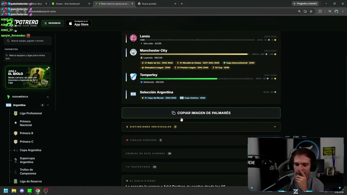Image resolution: width=347 pixels, height=195 pixels.
Task: Expand the Distinciones Individuales section
Action: 201,127
